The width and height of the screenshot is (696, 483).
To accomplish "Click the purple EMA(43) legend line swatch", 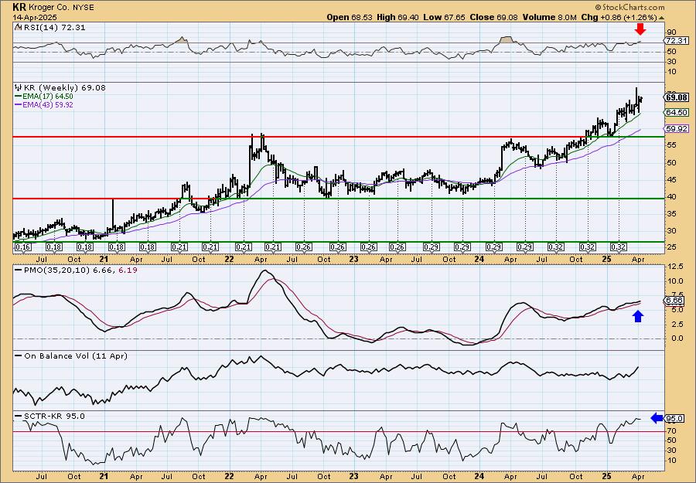I will pos(19,104).
